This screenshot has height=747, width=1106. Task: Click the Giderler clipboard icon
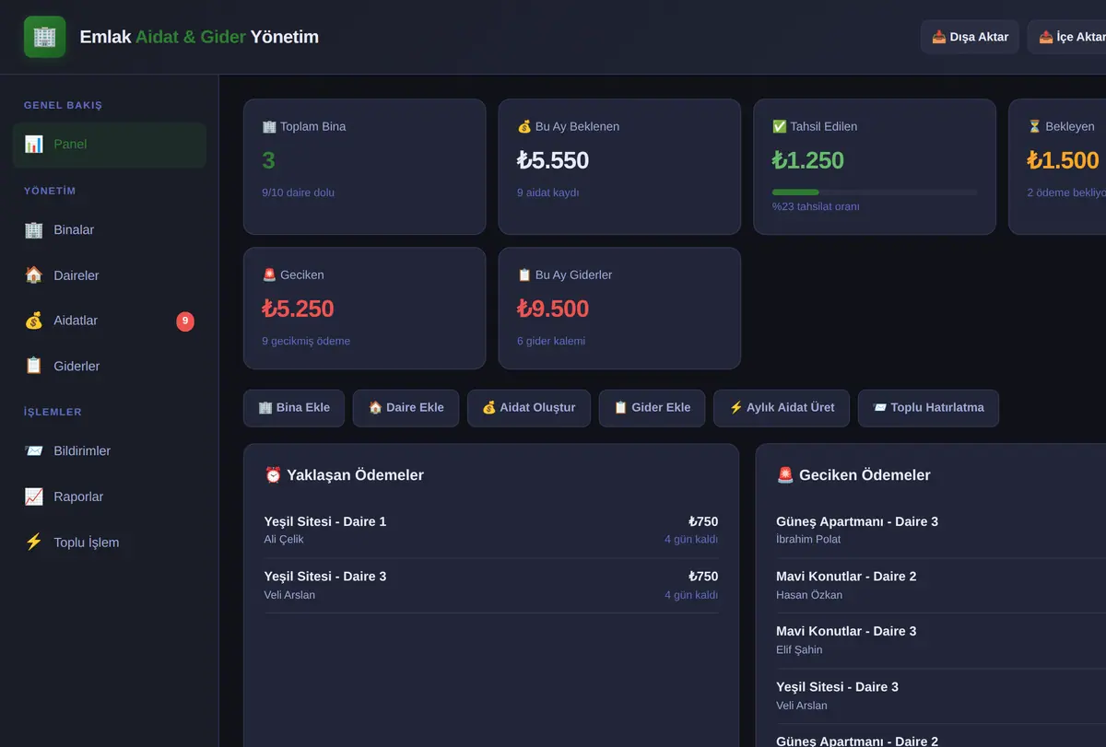click(x=34, y=366)
